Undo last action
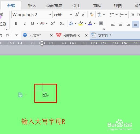140x134 pixels. coord(1,35)
